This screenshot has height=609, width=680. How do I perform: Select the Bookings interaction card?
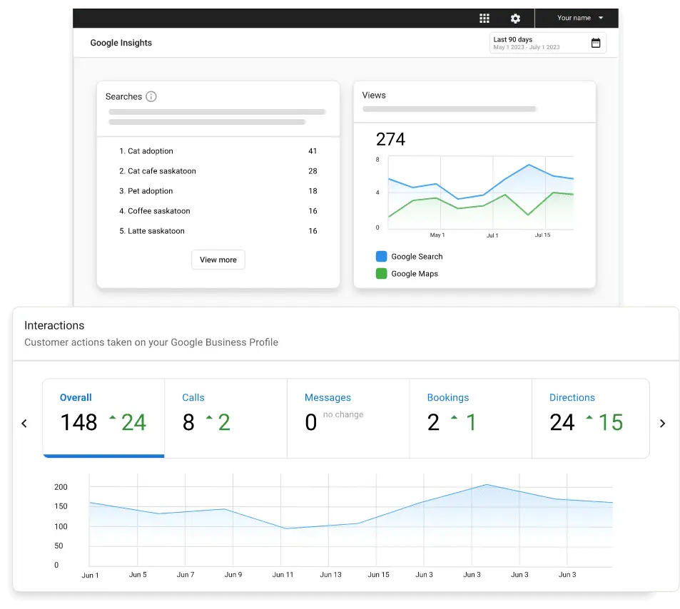coord(470,417)
